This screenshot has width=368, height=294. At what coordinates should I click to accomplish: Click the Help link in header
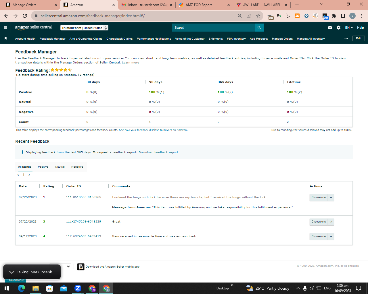[361, 28]
